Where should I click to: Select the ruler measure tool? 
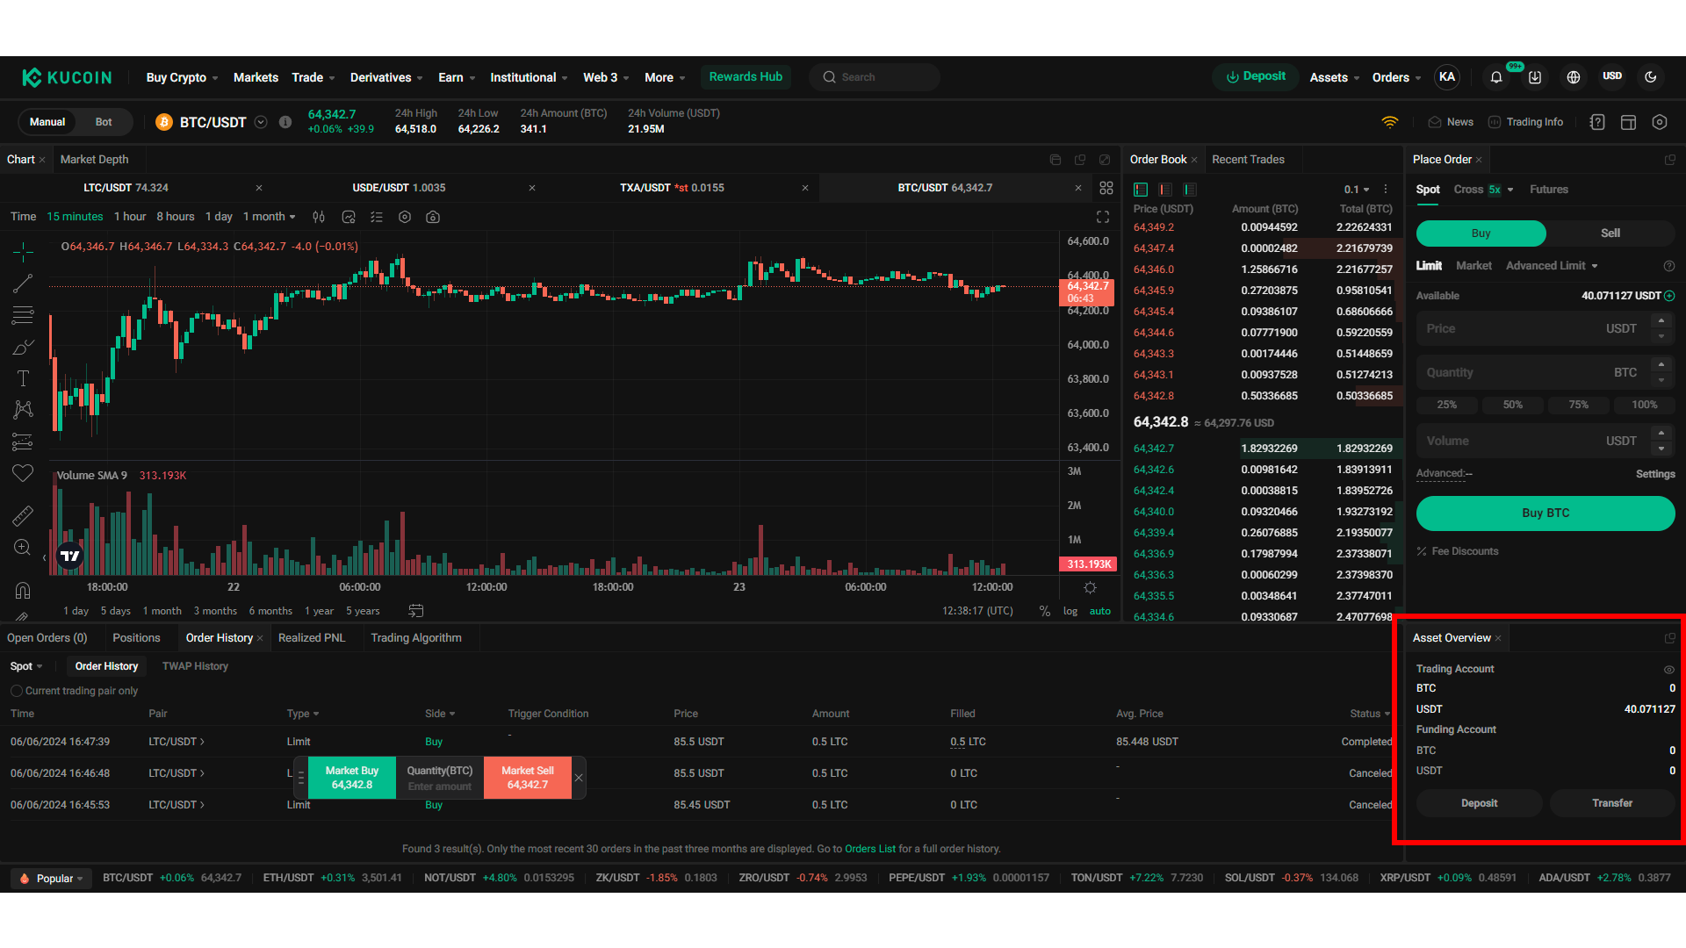click(23, 515)
